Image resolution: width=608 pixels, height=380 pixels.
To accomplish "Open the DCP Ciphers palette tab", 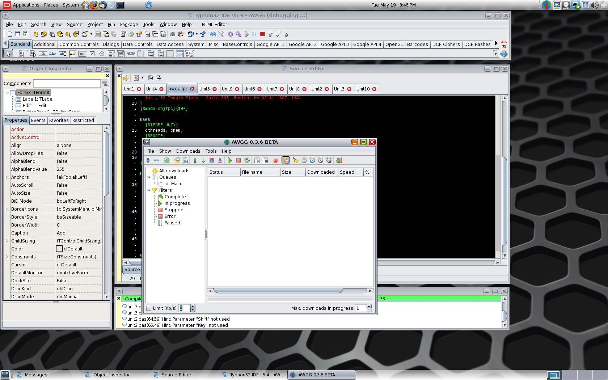I will pos(446,45).
